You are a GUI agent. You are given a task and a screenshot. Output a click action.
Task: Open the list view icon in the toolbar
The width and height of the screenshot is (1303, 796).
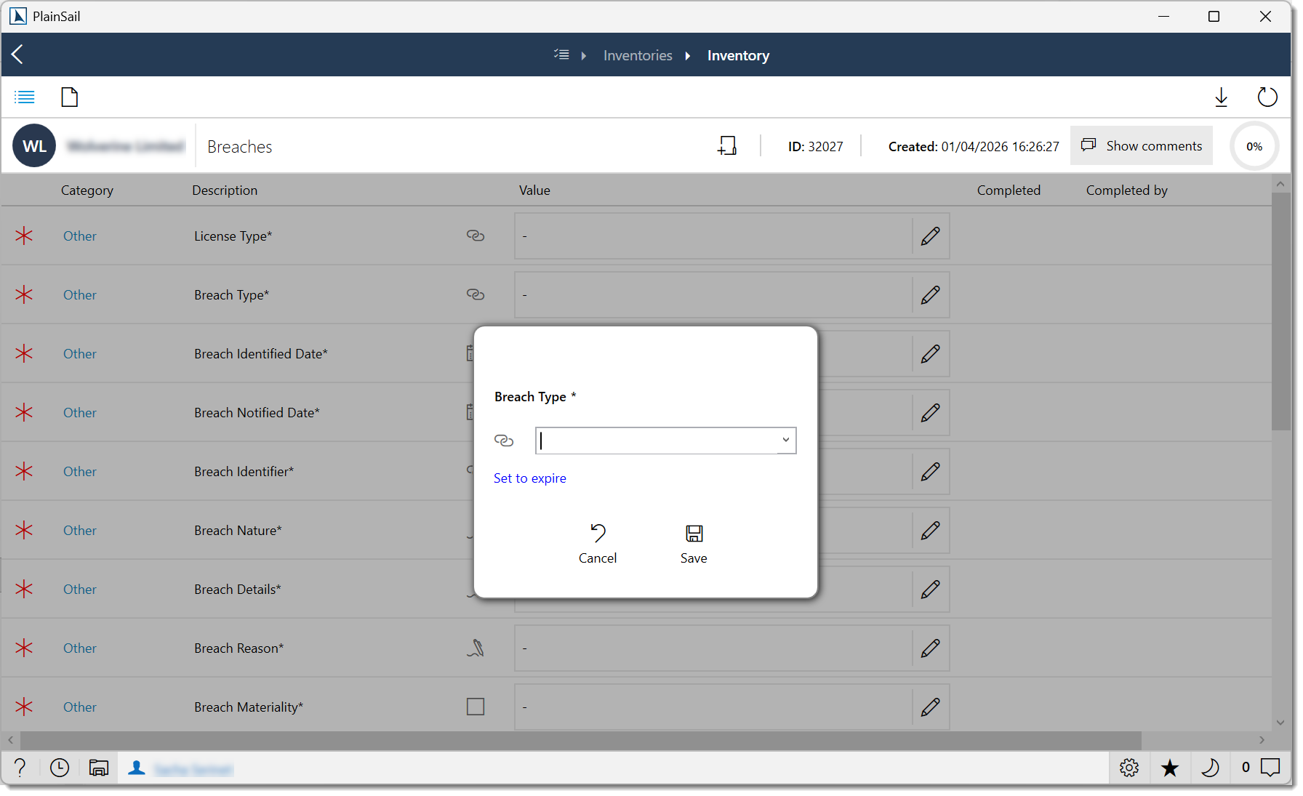click(x=24, y=97)
